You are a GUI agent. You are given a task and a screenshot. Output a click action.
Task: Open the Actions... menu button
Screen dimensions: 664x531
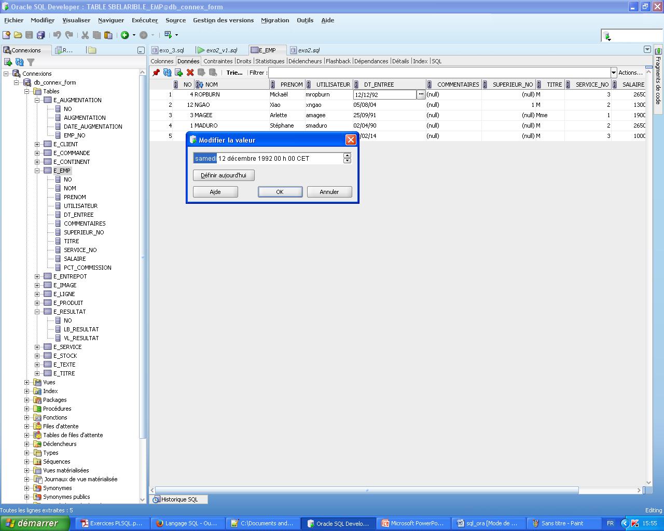(x=630, y=73)
